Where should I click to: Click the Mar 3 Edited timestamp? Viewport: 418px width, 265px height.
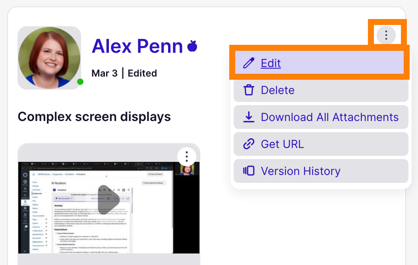124,73
